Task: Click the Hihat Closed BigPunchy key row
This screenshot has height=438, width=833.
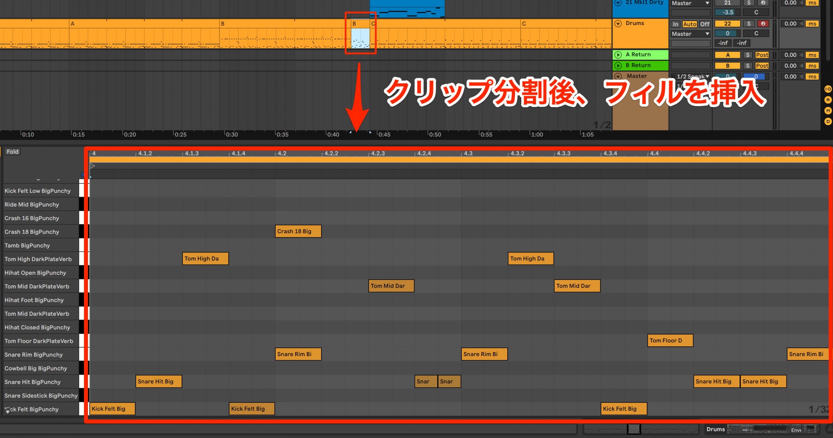Action: pyautogui.click(x=41, y=327)
